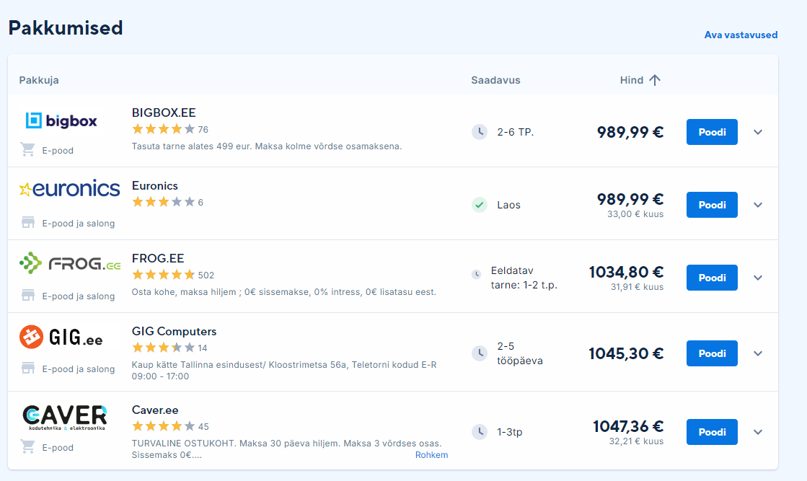Open the Caver store logo
807x481 pixels.
(x=65, y=418)
